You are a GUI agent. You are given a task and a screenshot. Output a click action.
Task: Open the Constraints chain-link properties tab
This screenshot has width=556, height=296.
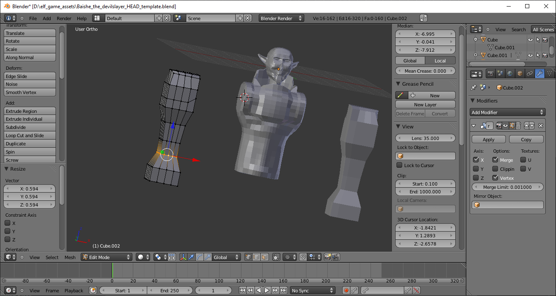pyautogui.click(x=530, y=74)
